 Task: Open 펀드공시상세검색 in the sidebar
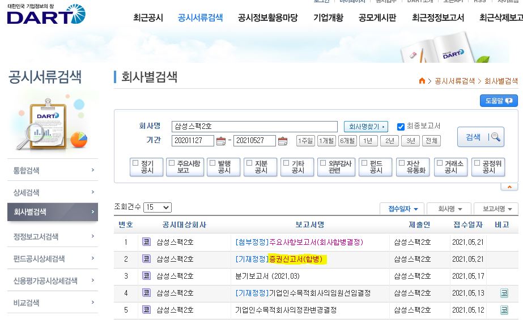[x=53, y=258]
